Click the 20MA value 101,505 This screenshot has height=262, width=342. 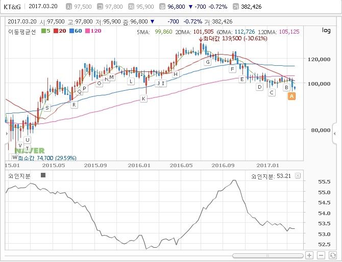coord(203,32)
